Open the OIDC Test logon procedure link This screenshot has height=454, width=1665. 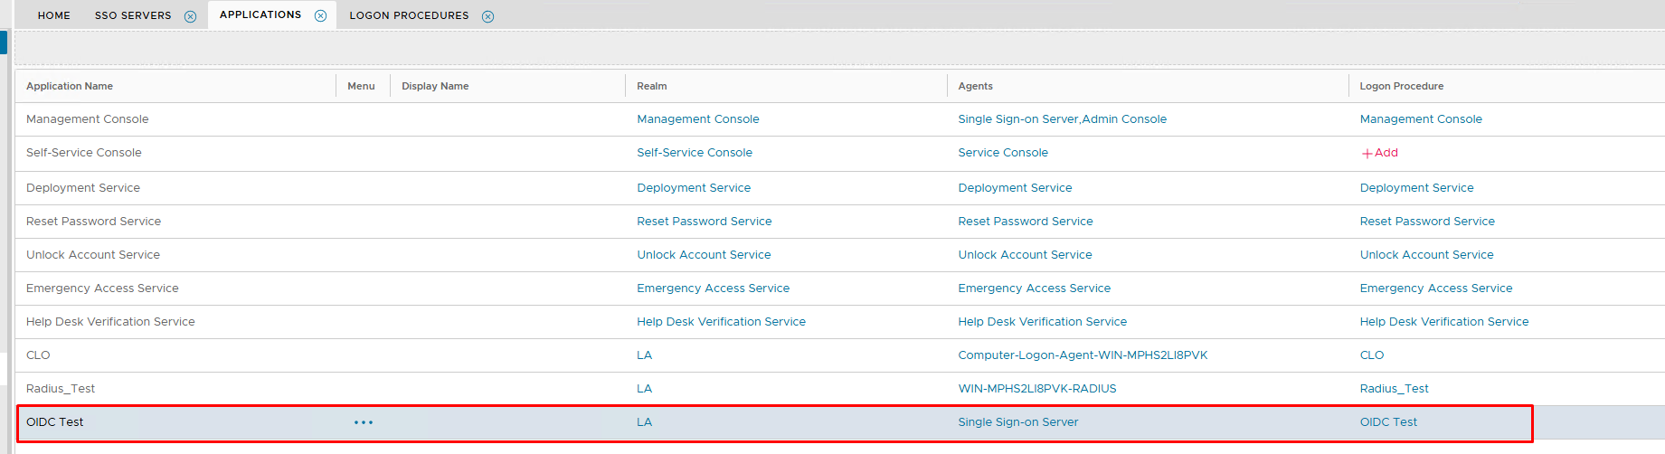[1388, 422]
